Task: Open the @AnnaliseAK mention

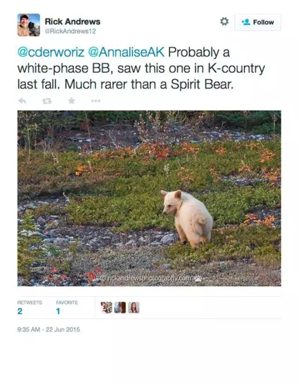Action: tap(126, 52)
